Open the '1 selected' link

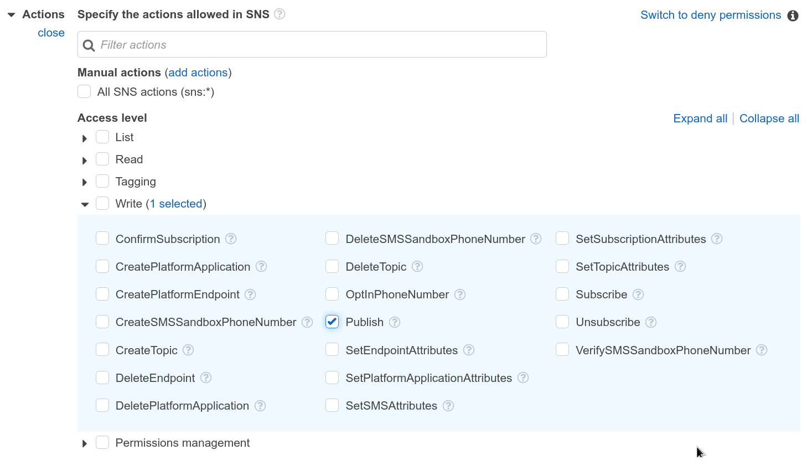(x=176, y=204)
